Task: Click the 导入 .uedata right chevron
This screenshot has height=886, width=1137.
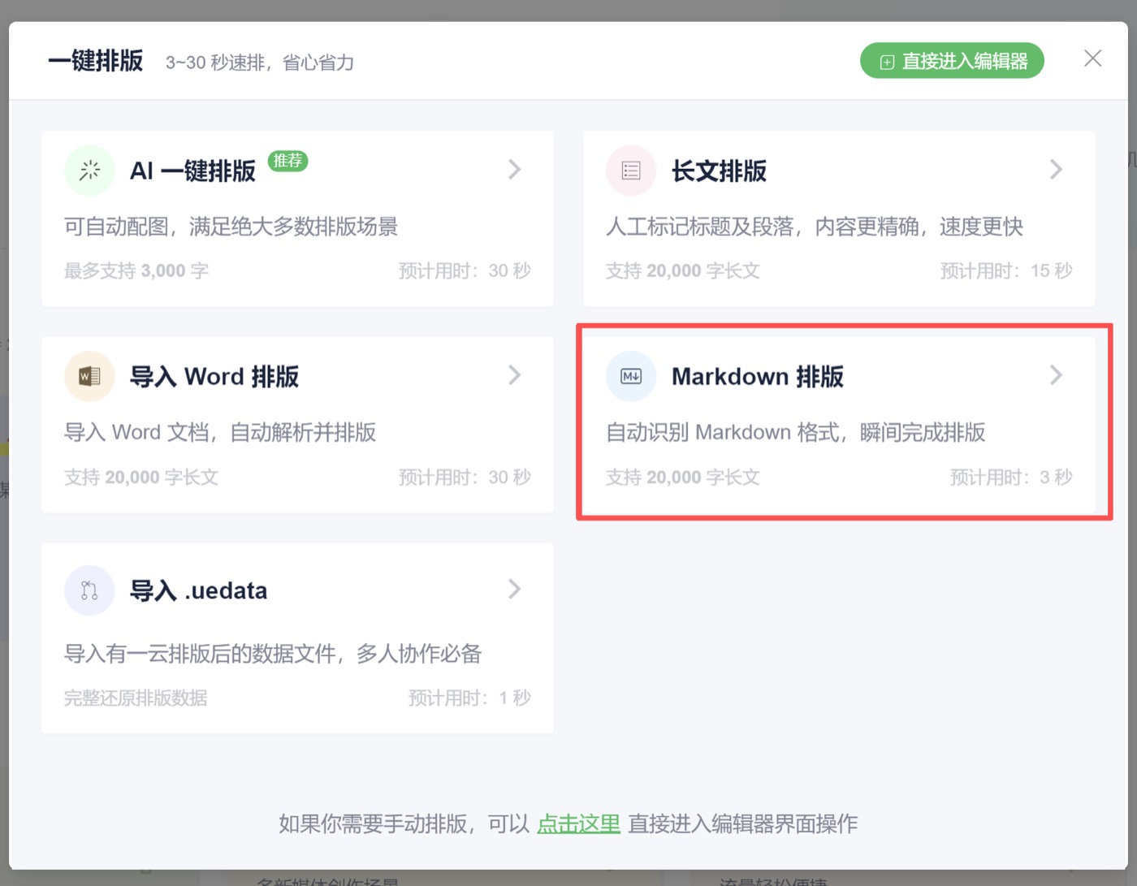Action: 514,590
